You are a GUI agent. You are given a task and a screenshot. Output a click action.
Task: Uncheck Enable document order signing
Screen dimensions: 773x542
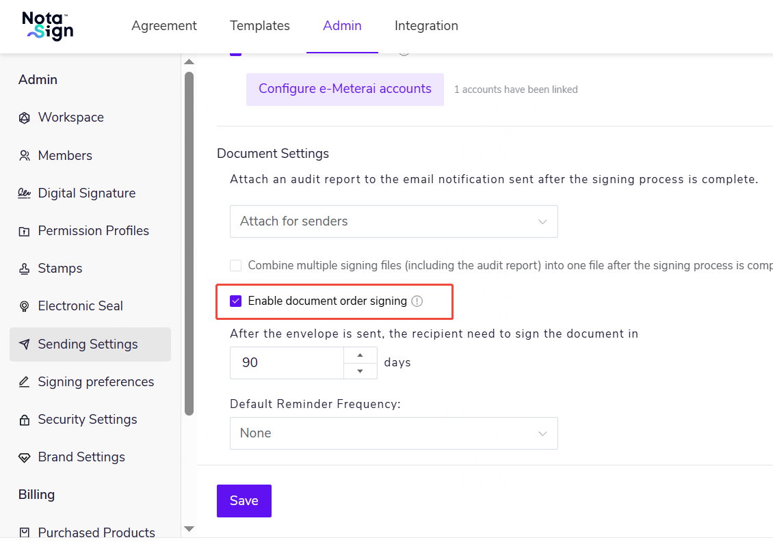[235, 301]
